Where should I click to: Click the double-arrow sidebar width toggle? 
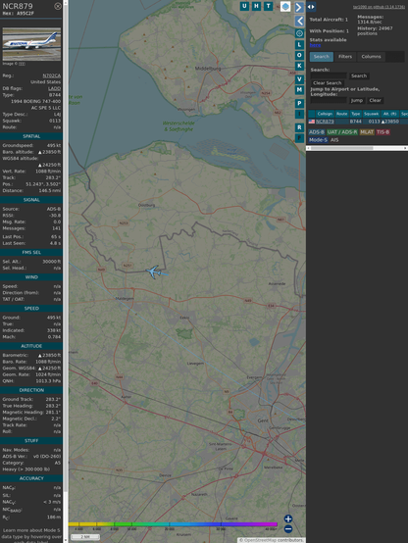311,7
